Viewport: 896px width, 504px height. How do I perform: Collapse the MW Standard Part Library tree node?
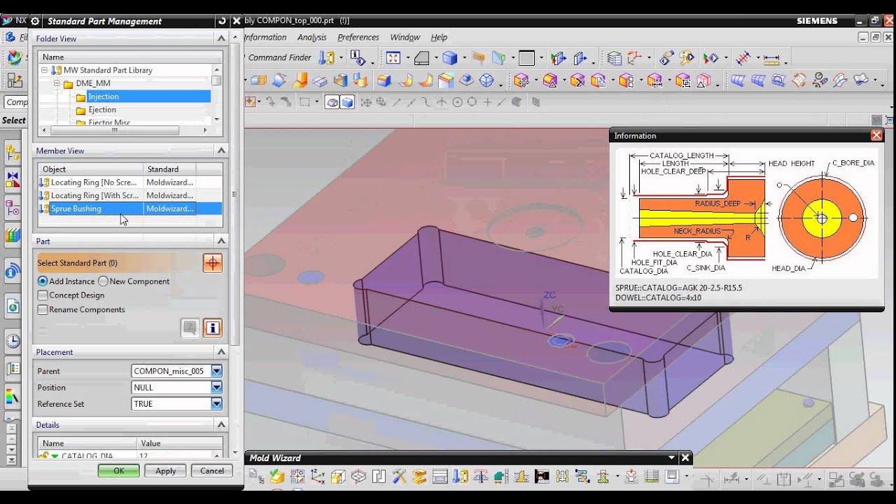coord(45,70)
